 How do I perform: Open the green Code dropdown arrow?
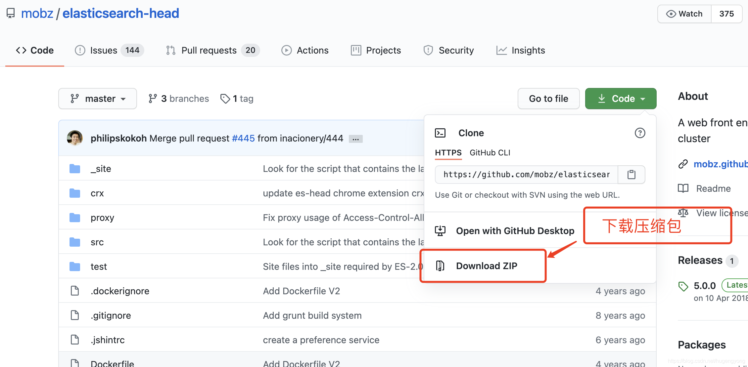tap(643, 98)
